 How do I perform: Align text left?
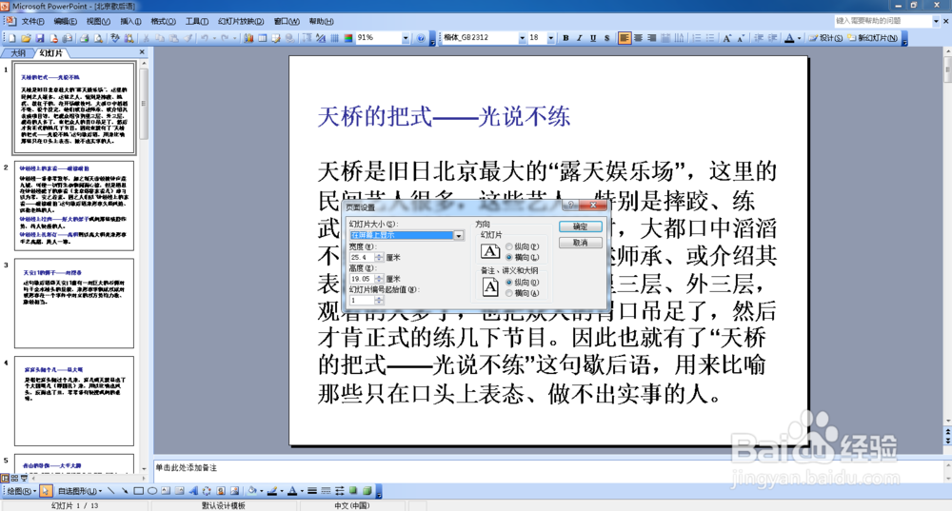tap(625, 38)
